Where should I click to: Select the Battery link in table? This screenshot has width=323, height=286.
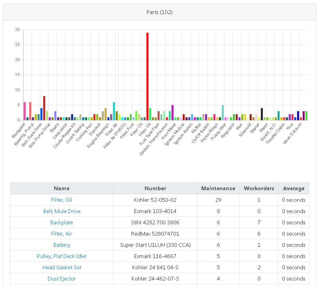tap(62, 245)
